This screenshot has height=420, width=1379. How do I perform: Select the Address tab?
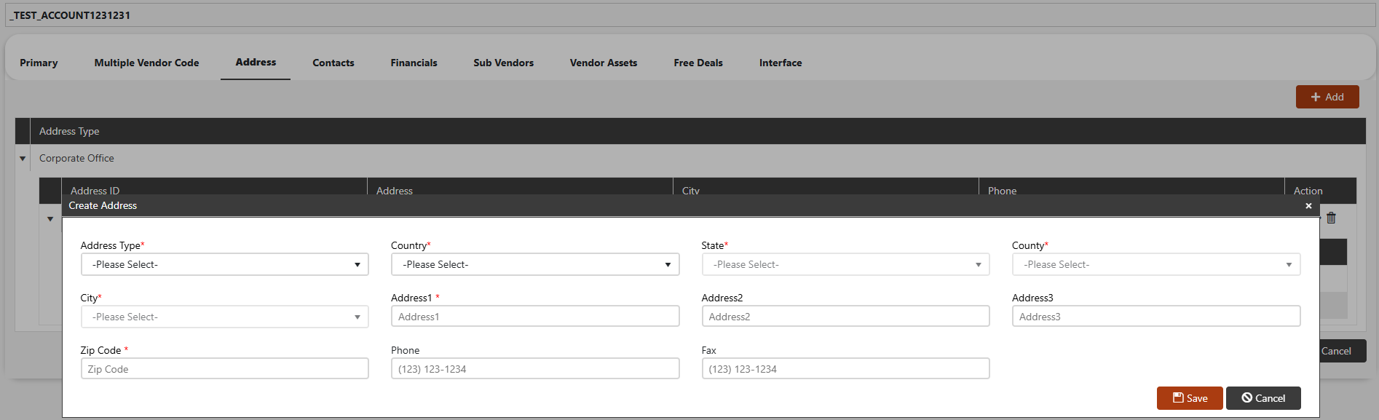(x=256, y=63)
